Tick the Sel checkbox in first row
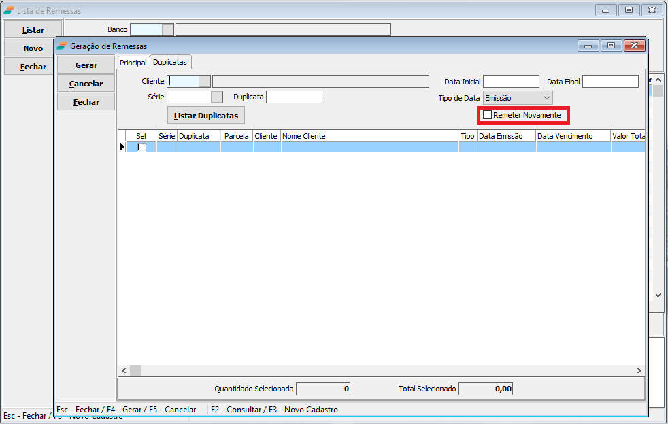The height and width of the screenshot is (424, 668). pyautogui.click(x=141, y=147)
